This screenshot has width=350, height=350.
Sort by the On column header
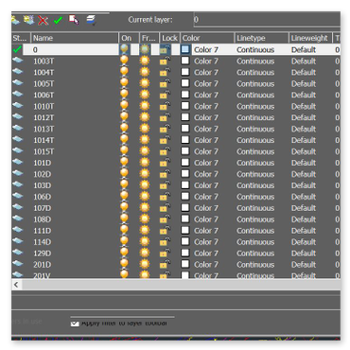click(129, 38)
